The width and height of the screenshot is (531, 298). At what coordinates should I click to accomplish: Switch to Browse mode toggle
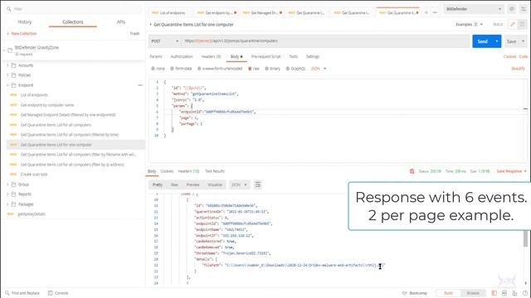[473, 293]
